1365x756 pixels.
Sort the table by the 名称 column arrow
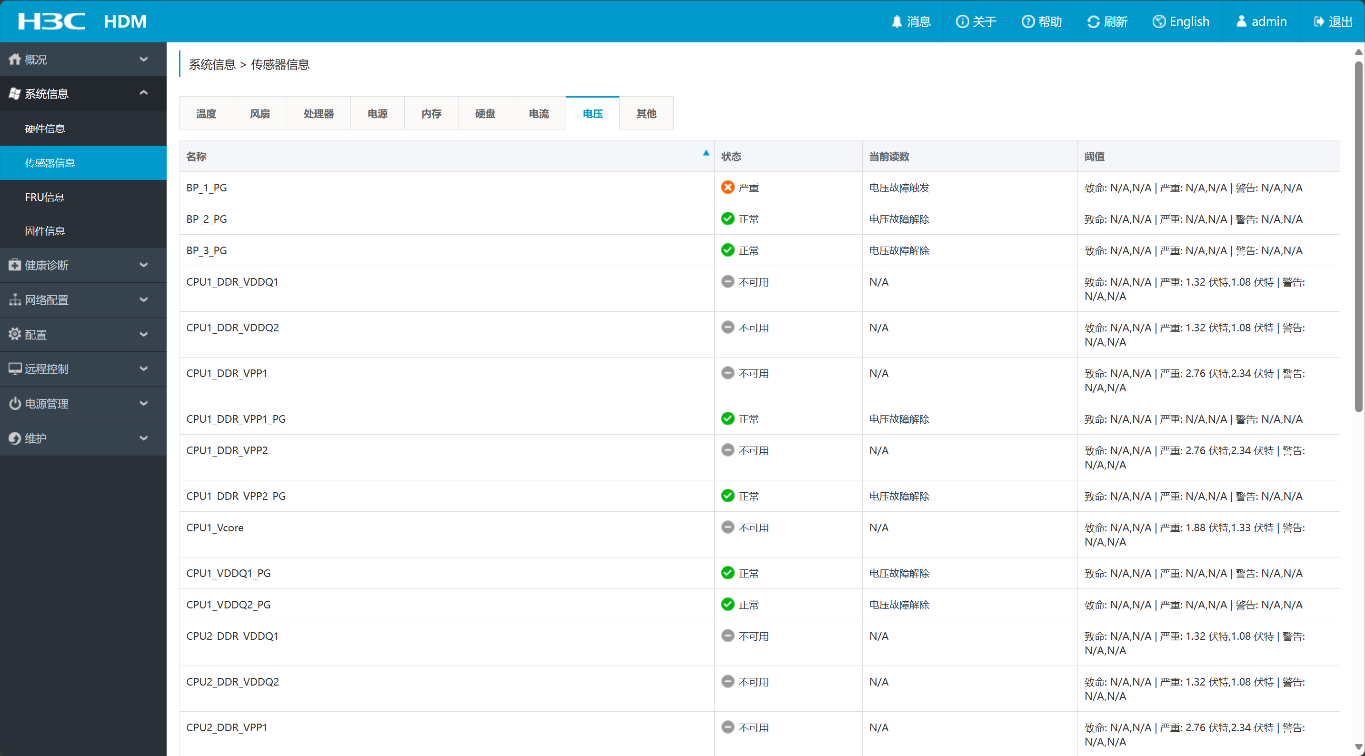706,153
